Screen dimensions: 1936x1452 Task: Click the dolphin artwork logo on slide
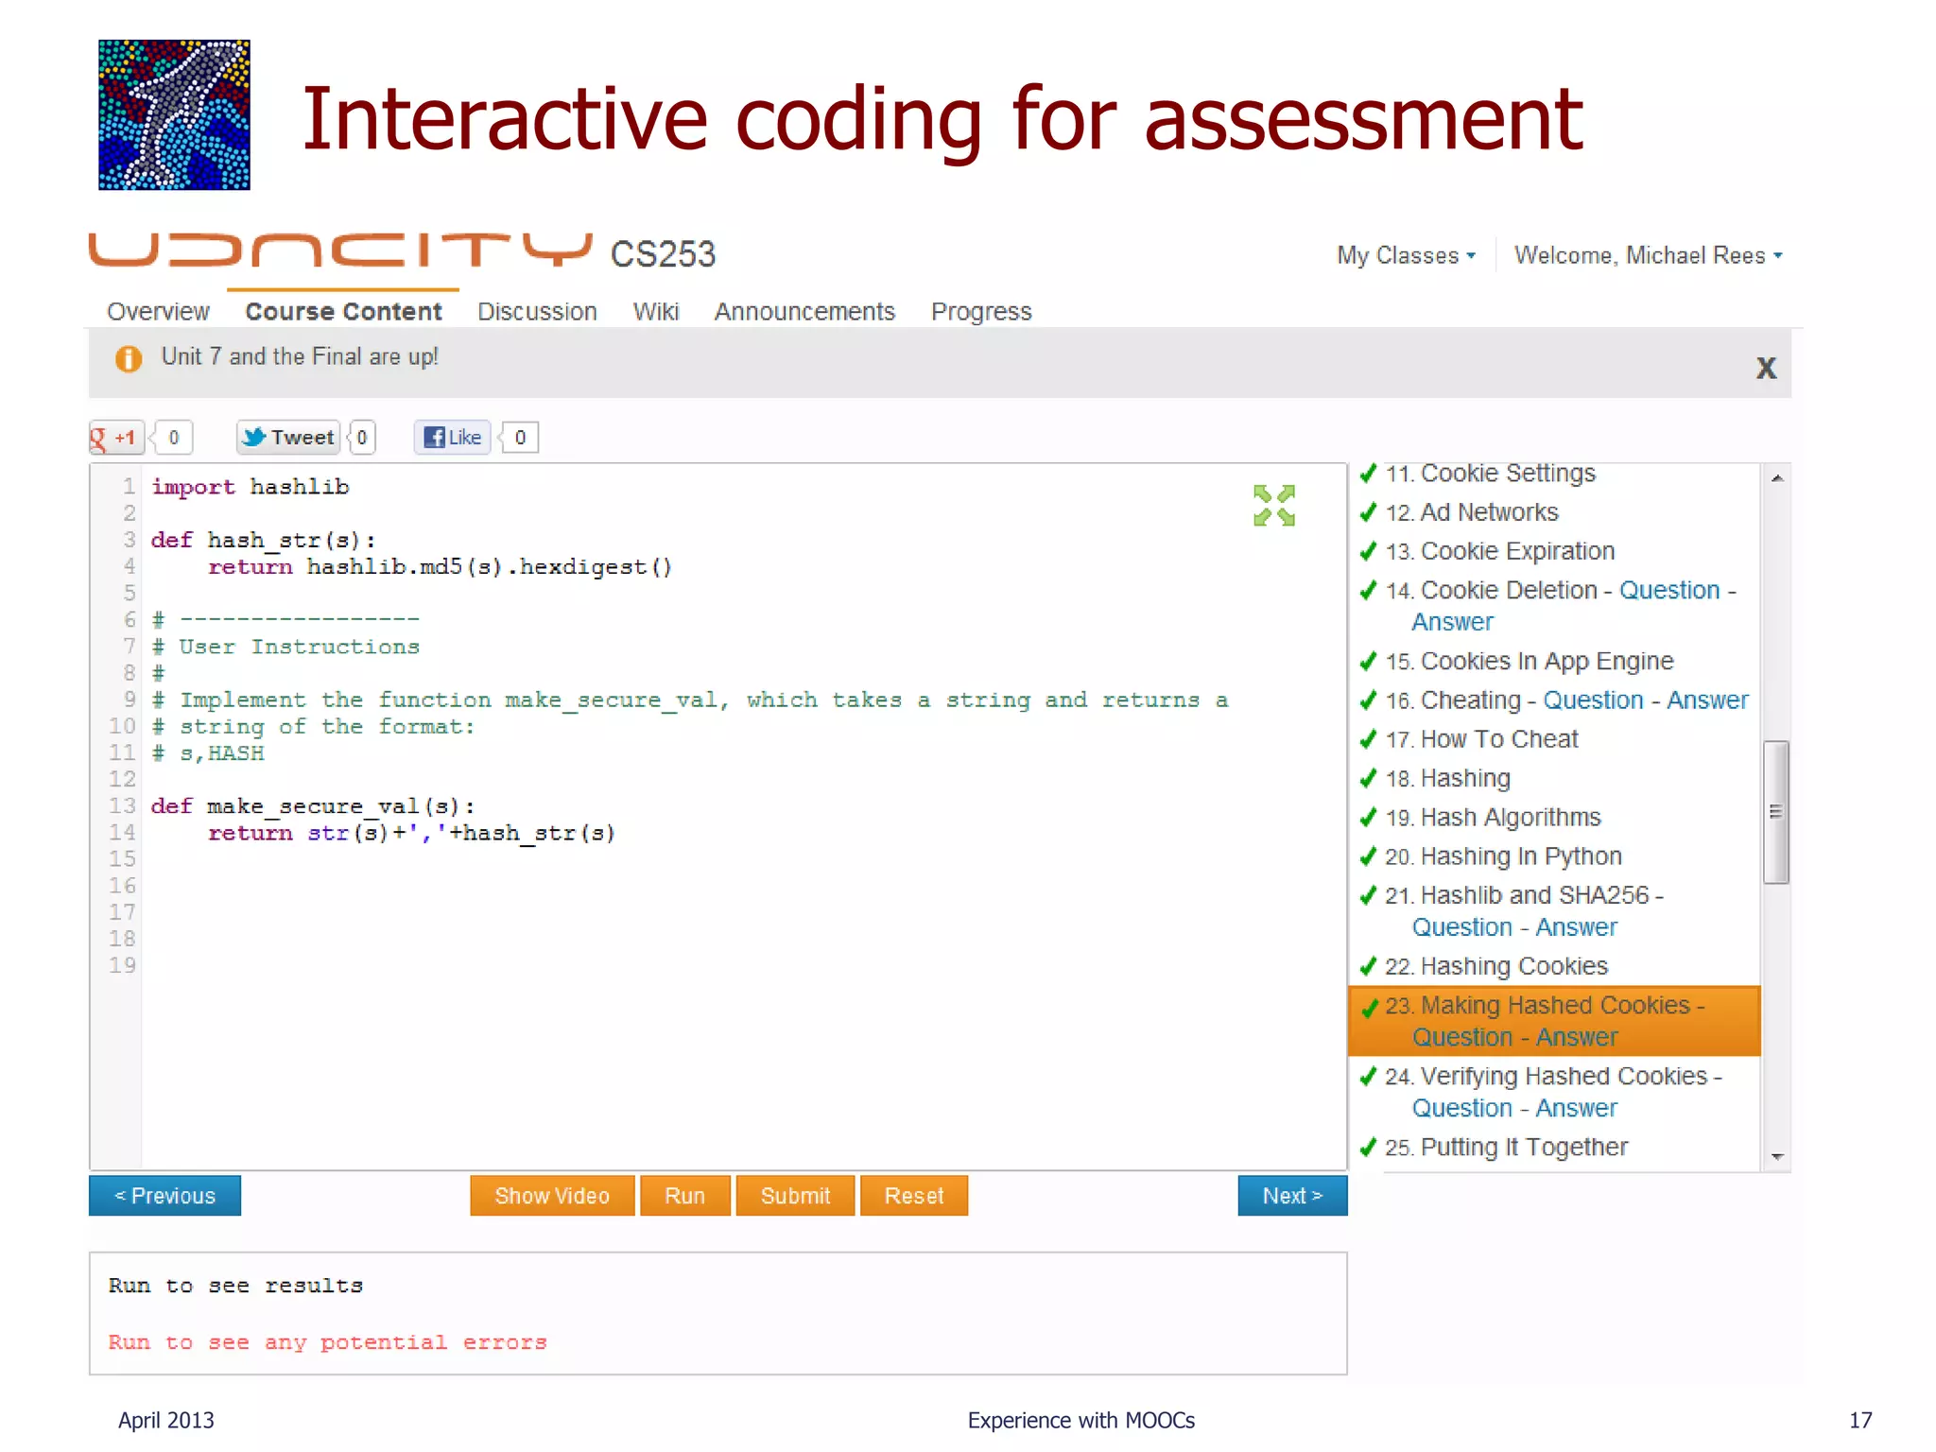pyautogui.click(x=174, y=114)
